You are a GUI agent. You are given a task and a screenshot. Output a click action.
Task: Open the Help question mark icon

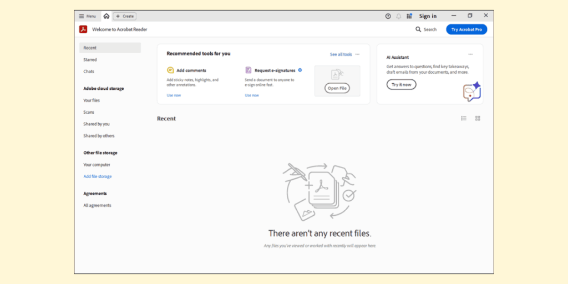pyautogui.click(x=388, y=16)
